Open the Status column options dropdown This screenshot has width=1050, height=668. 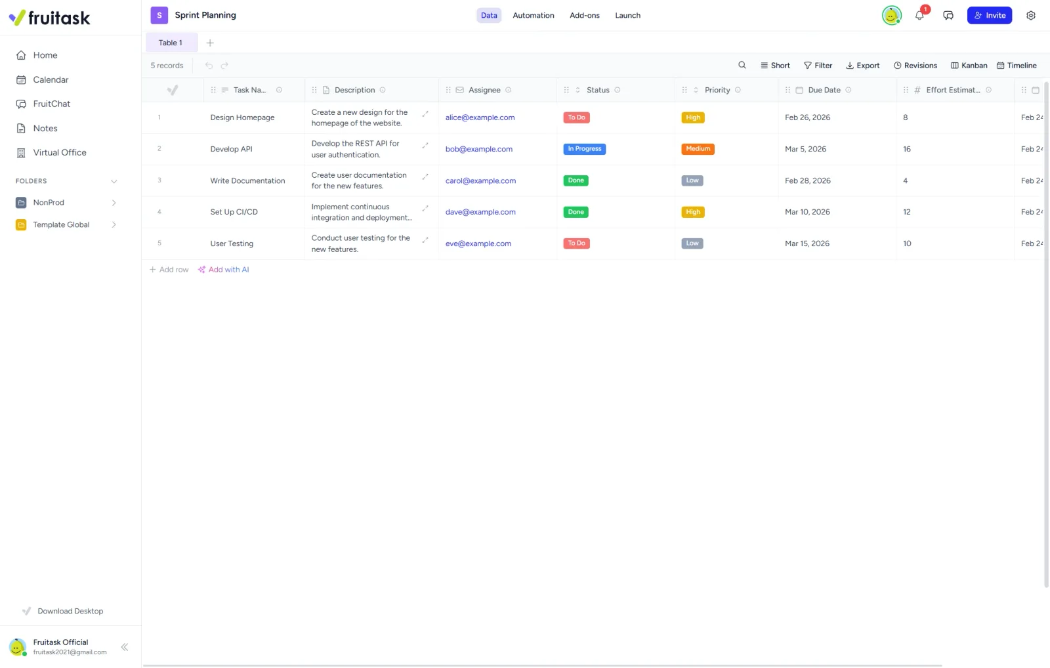pos(618,90)
